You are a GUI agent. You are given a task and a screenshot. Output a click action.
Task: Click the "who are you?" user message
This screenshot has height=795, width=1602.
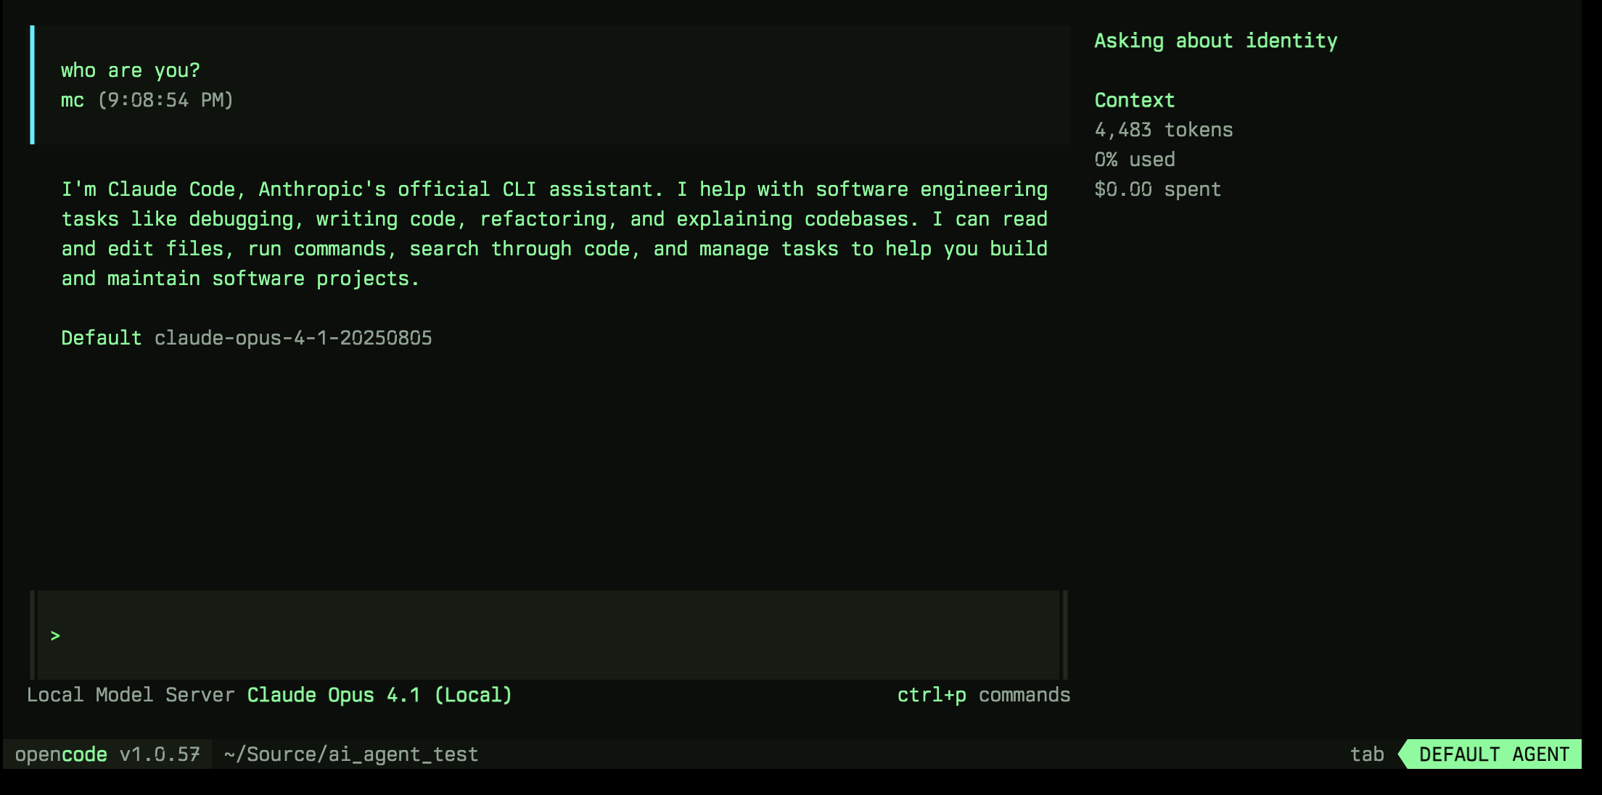[x=131, y=70]
